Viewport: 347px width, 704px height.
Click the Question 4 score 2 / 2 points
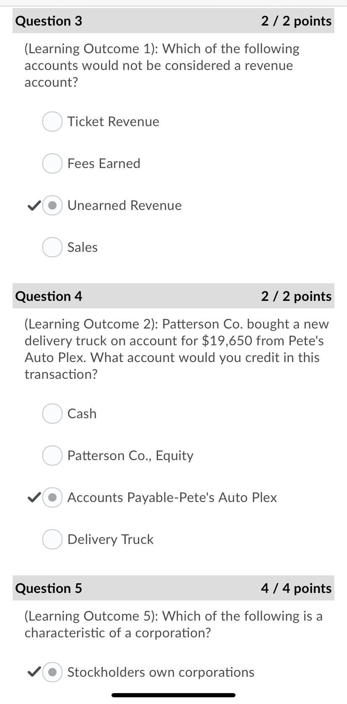point(296,296)
